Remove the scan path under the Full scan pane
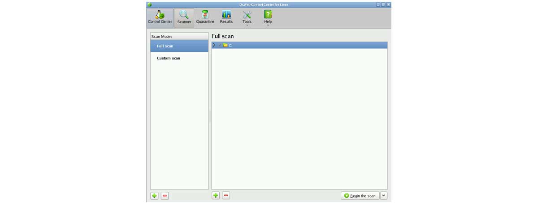Viewport: 538px width, 203px height. click(x=226, y=195)
